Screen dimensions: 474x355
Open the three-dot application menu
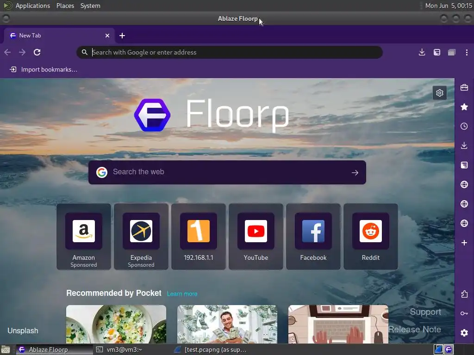coord(467,52)
